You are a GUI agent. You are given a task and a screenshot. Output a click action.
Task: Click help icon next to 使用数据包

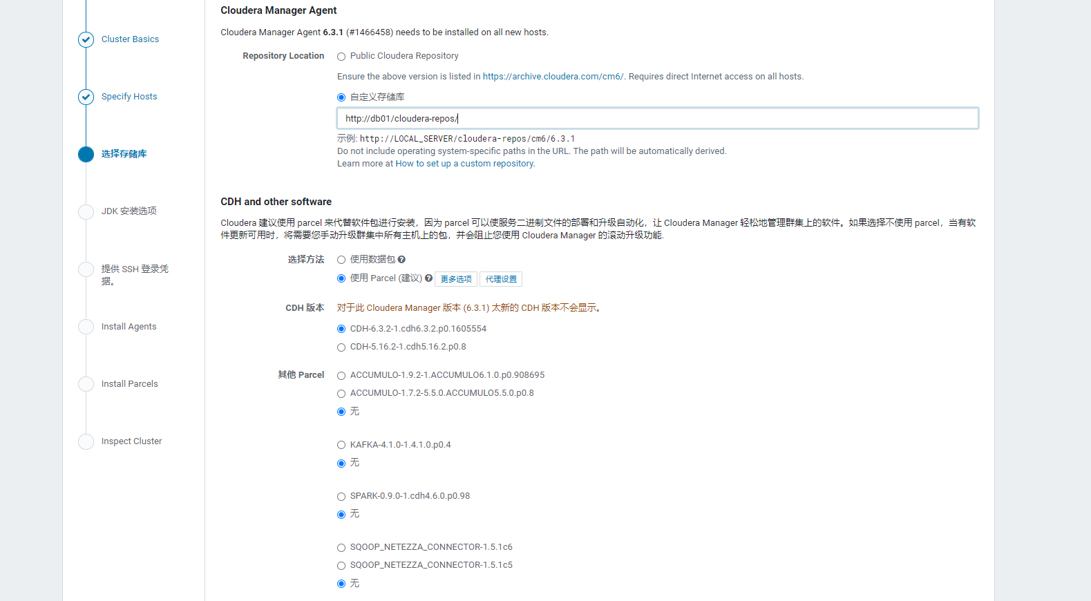coord(401,260)
